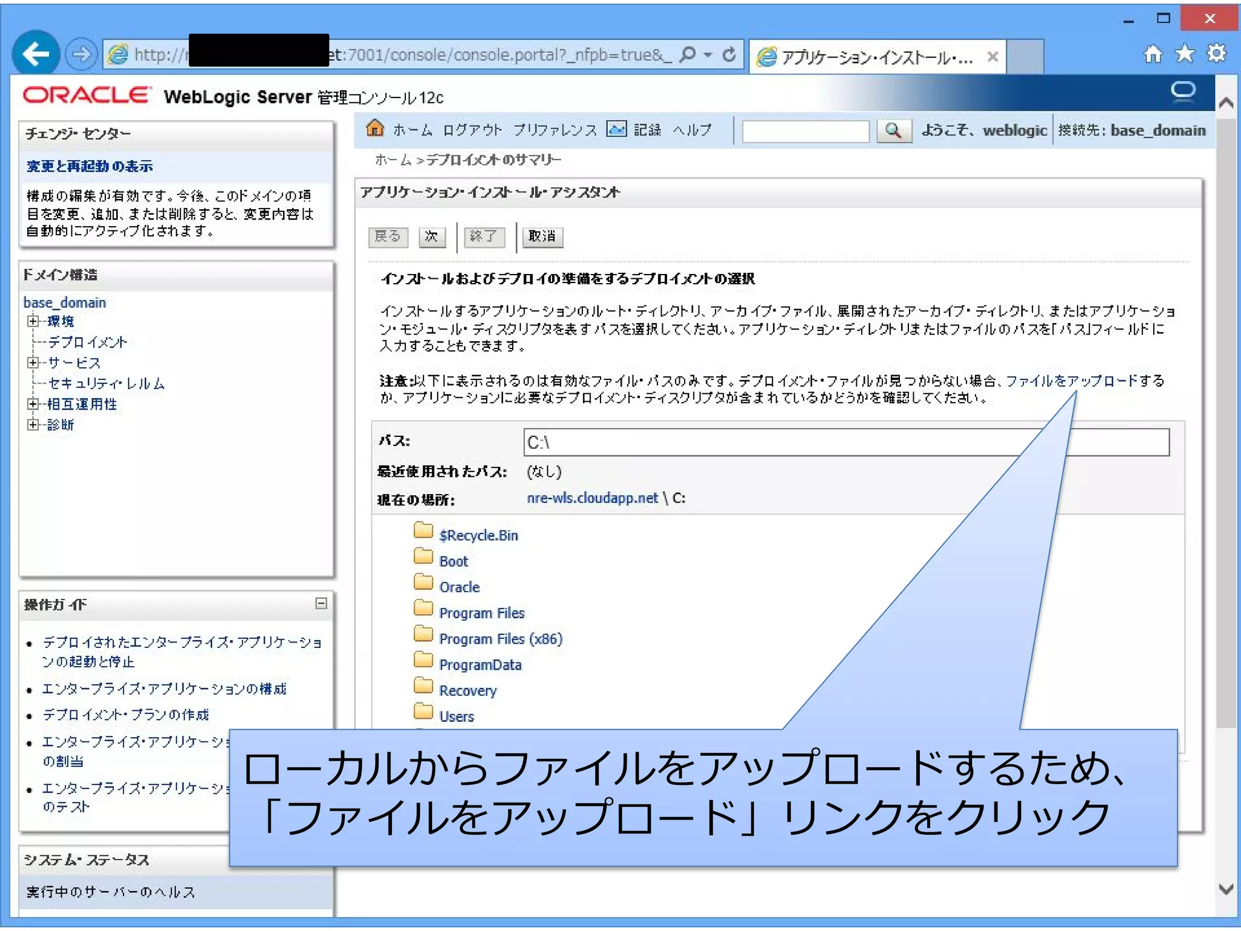Click the ProgramData folder icon
1241x931 pixels.
pos(423,659)
